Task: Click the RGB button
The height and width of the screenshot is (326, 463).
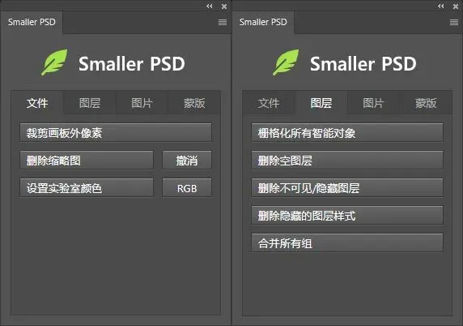Action: pyautogui.click(x=187, y=187)
